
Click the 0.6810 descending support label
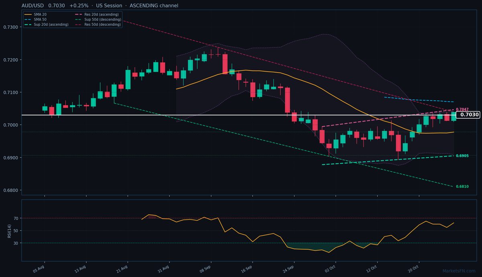click(462, 186)
